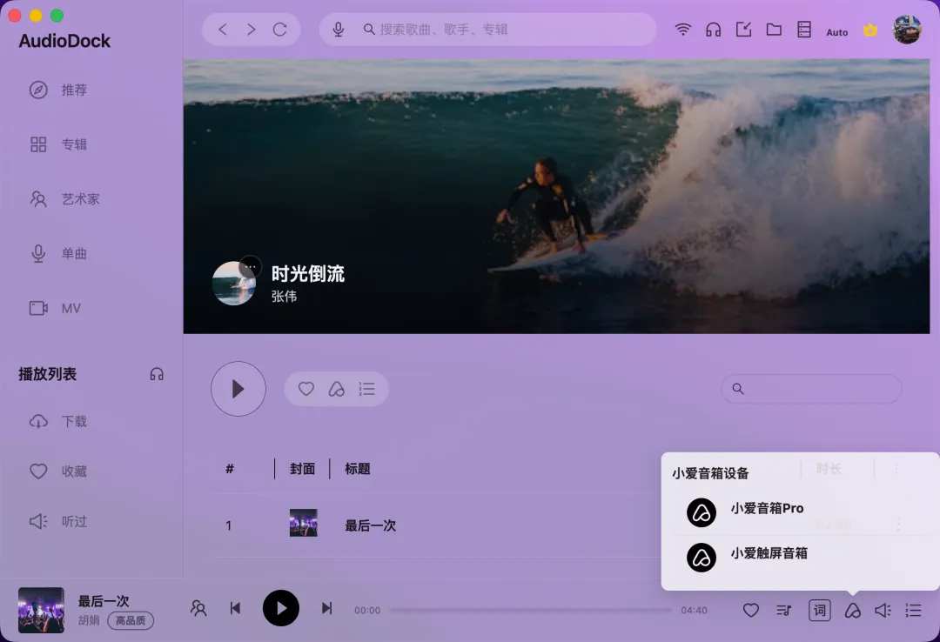Navigate back with the left arrow

223,30
